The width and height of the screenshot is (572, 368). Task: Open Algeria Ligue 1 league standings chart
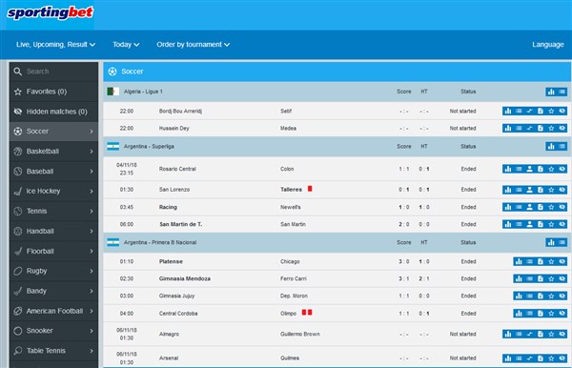[x=551, y=92]
